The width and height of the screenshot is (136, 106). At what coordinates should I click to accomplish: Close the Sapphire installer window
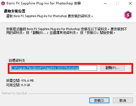(130, 4)
